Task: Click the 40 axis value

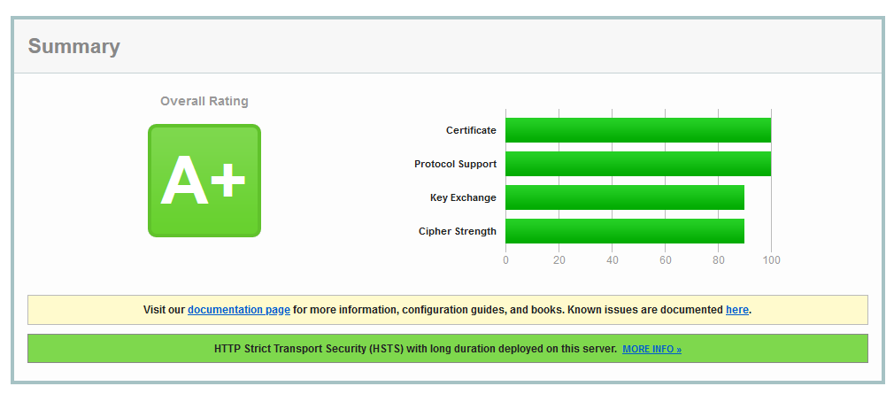Action: pos(612,260)
